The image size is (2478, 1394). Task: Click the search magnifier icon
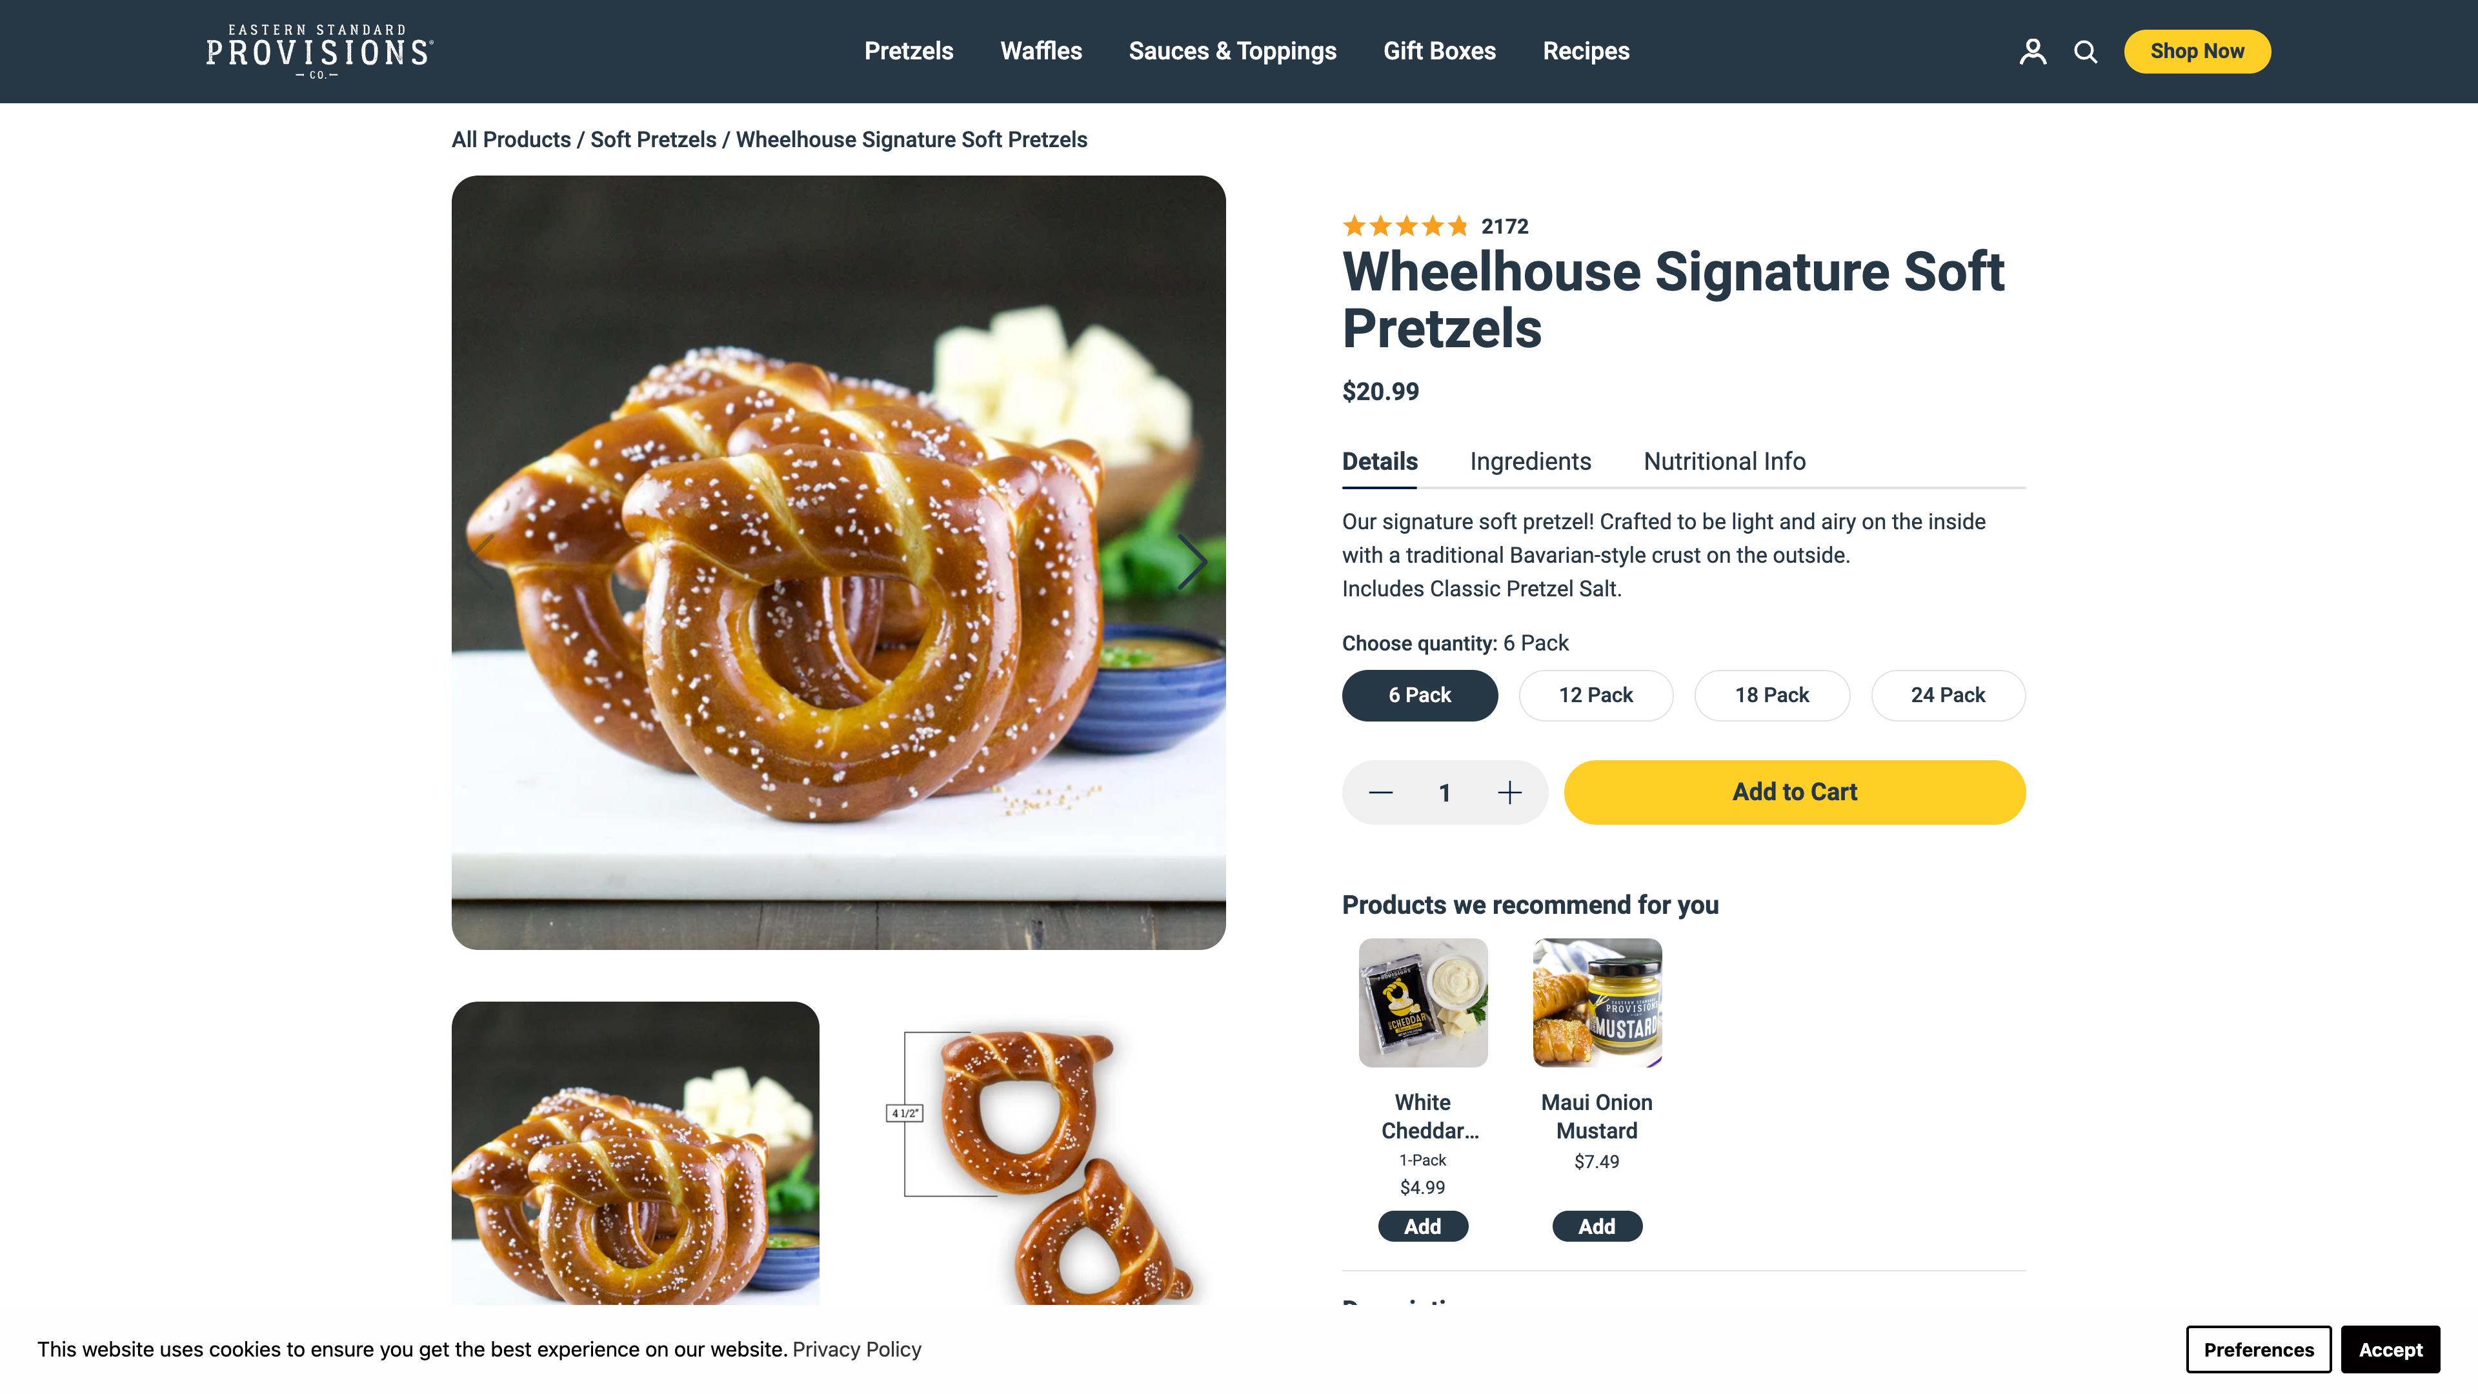click(2084, 51)
